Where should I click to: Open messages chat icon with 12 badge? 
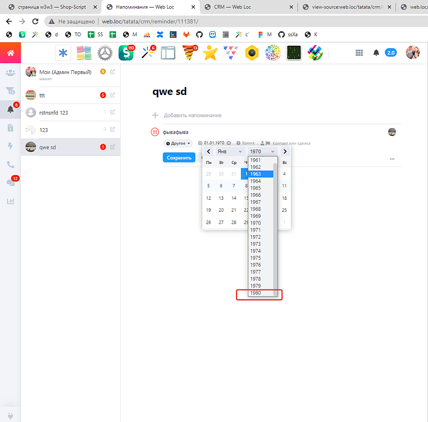tap(10, 182)
